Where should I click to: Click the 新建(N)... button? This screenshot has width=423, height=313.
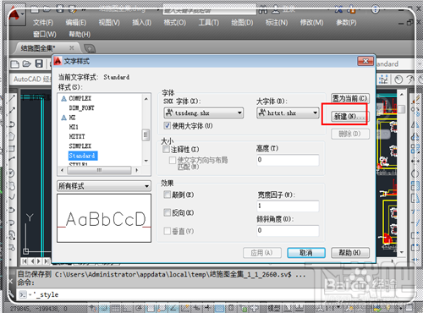point(349,116)
